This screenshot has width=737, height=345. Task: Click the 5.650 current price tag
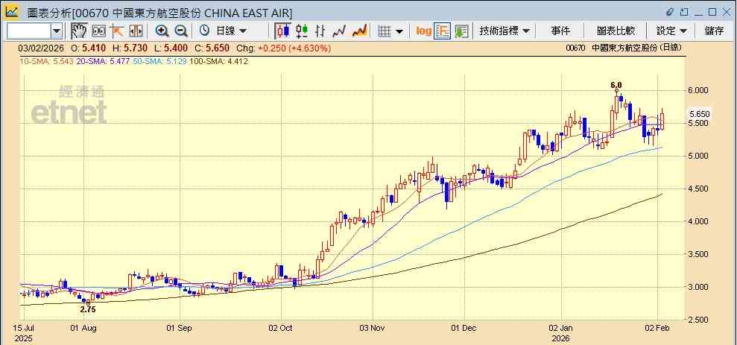[700, 114]
